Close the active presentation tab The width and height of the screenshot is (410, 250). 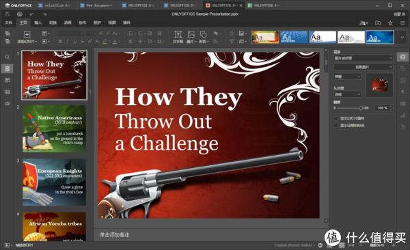(x=241, y=5)
